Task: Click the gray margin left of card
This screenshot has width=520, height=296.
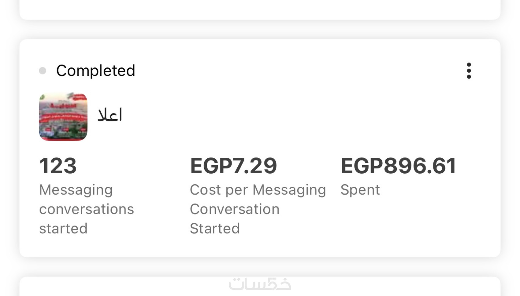Action: (x=9, y=146)
